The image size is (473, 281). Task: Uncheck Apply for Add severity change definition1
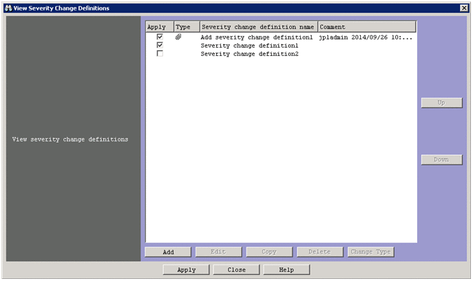coord(160,37)
